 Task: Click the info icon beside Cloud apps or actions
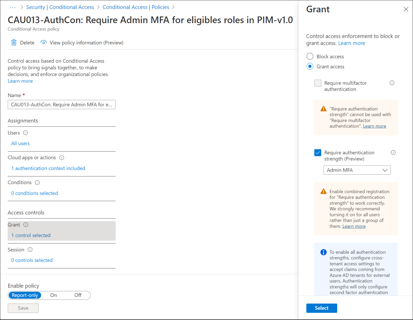(62, 158)
